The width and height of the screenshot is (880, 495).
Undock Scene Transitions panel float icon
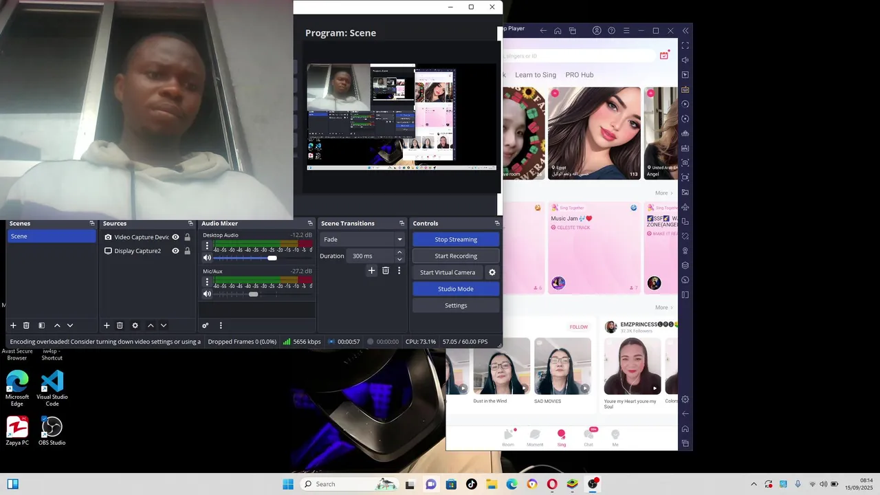[x=401, y=223]
